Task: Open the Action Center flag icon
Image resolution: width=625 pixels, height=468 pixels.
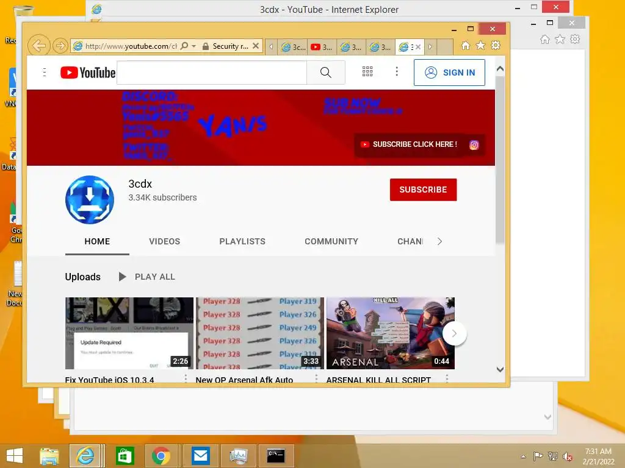Action: tap(538, 456)
